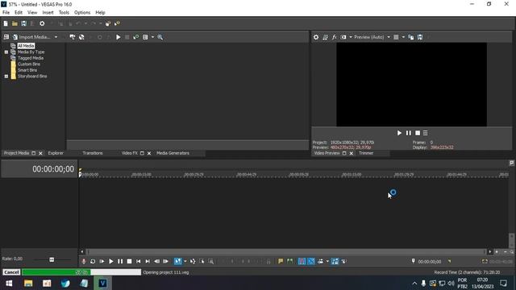
Task: Open the Insert menu
Action: click(x=48, y=13)
